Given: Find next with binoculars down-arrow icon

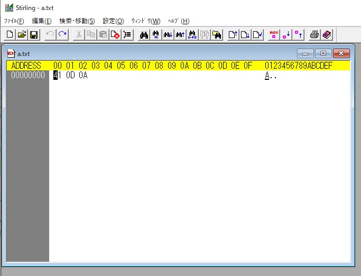Looking at the screenshot, I should pyautogui.click(x=168, y=35).
